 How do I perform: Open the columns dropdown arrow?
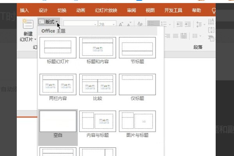coord(200,36)
